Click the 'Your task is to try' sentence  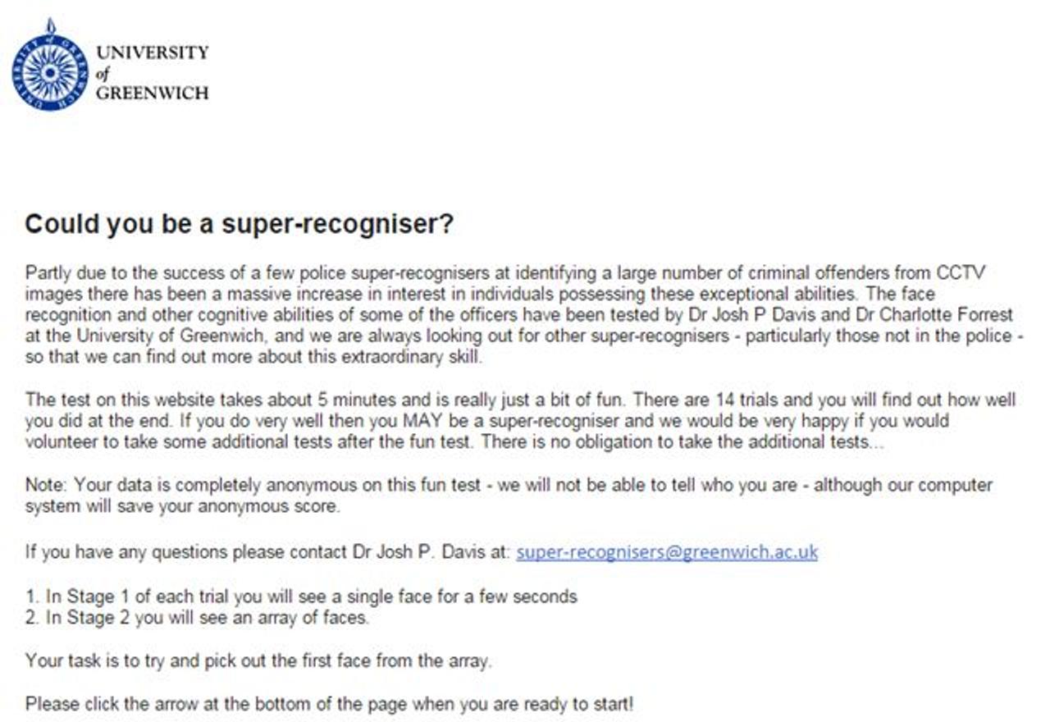pos(258,660)
